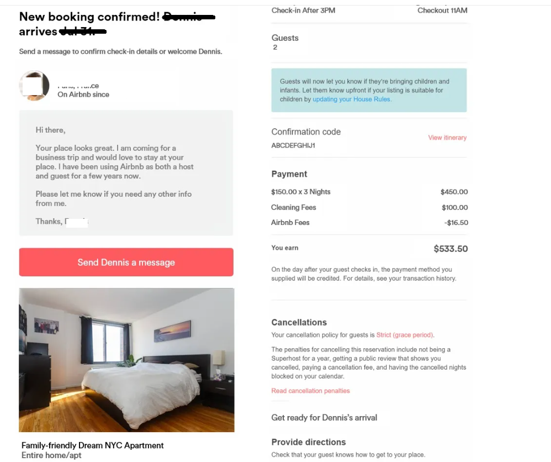Image resolution: width=551 pixels, height=462 pixels.
Task: Open the updating your House Rules link
Action: point(352,99)
